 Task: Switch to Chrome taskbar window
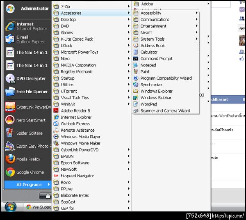[38, 207]
